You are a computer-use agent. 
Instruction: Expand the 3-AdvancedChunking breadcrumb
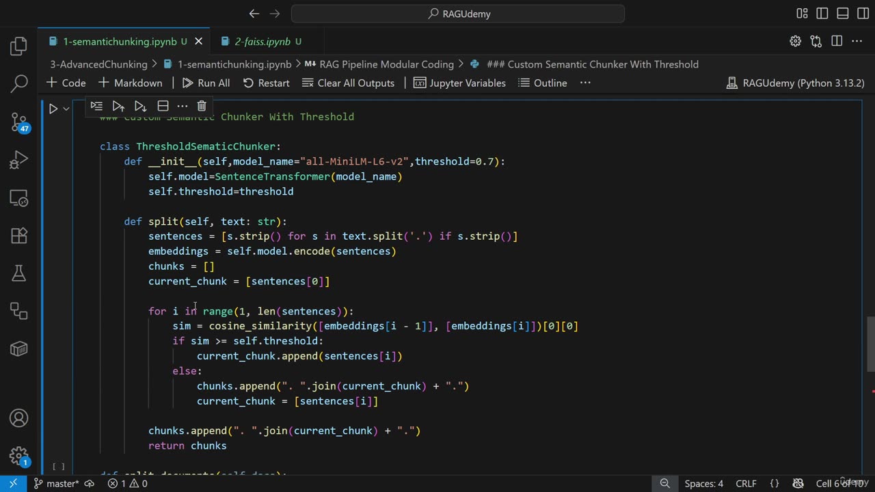point(98,64)
